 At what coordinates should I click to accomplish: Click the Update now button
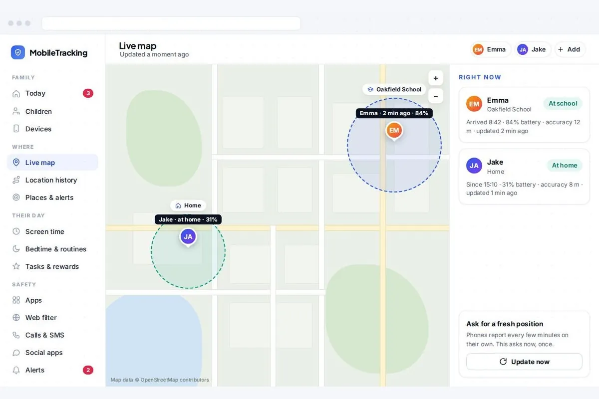(524, 362)
